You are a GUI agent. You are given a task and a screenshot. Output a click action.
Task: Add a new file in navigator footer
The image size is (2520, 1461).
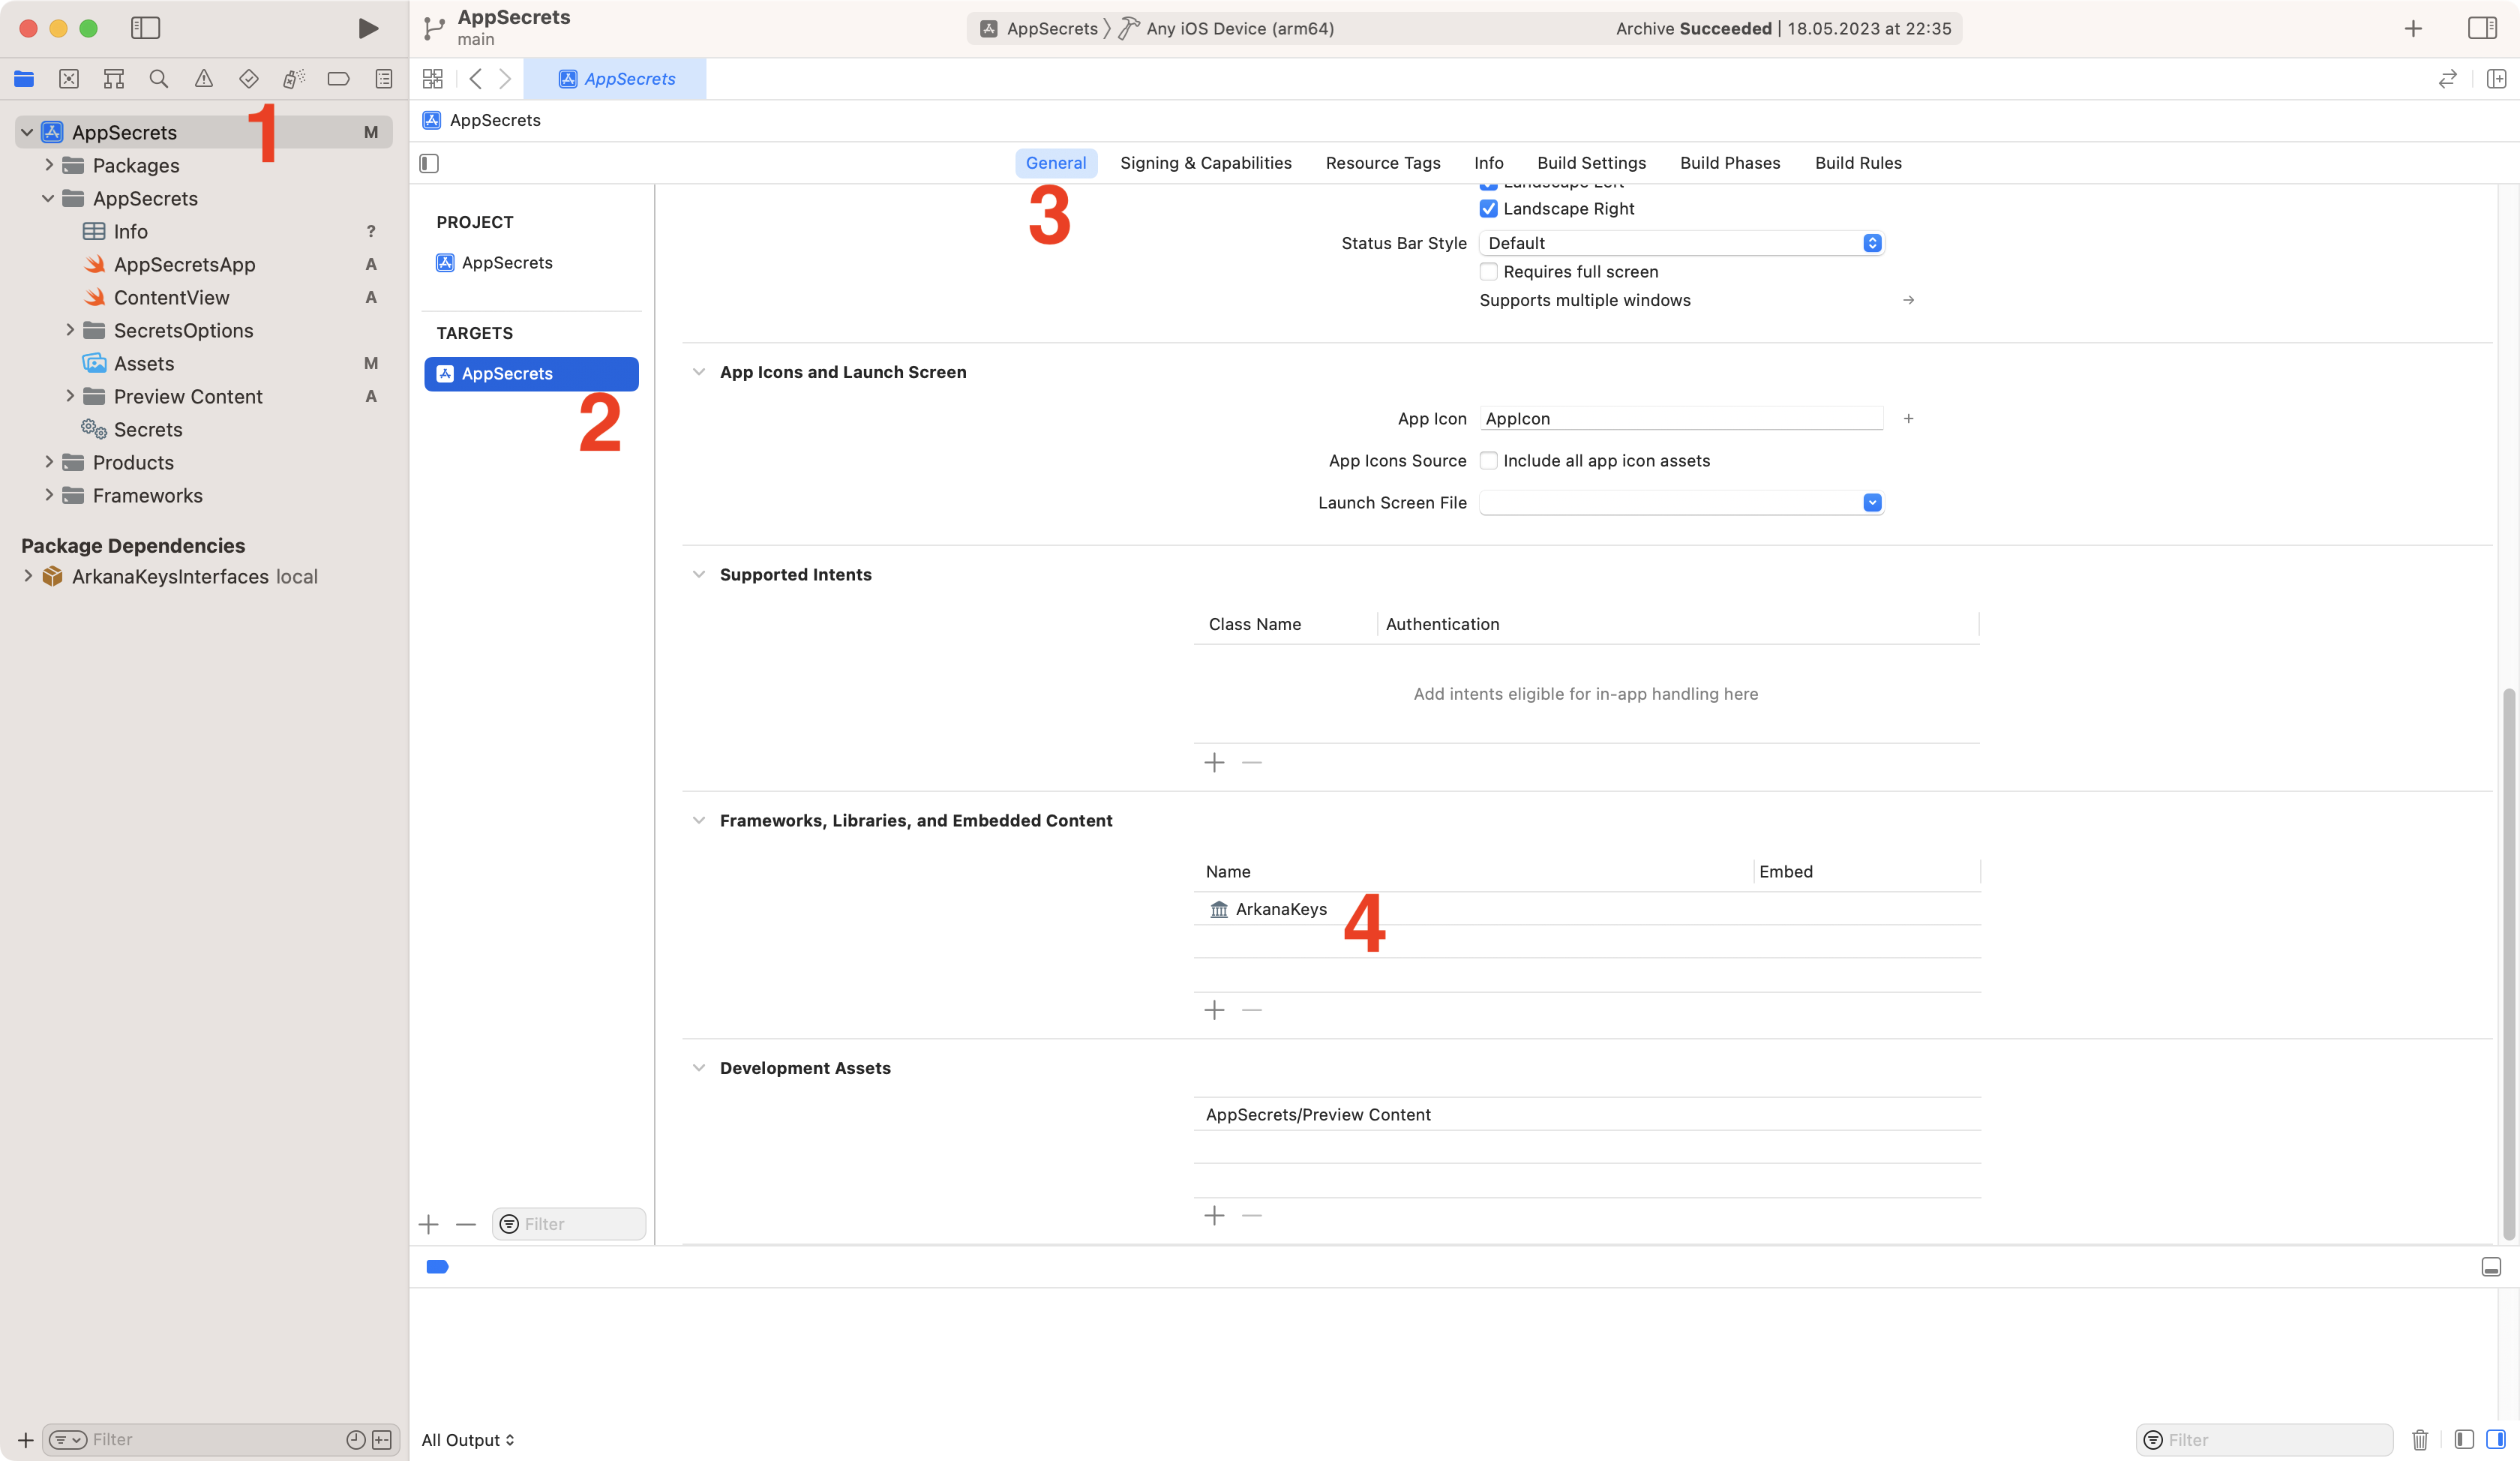tap(26, 1440)
